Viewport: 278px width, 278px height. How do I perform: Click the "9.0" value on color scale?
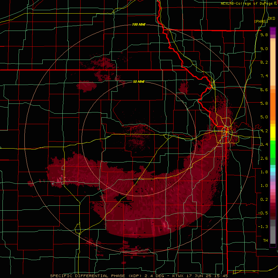click(264, 48)
